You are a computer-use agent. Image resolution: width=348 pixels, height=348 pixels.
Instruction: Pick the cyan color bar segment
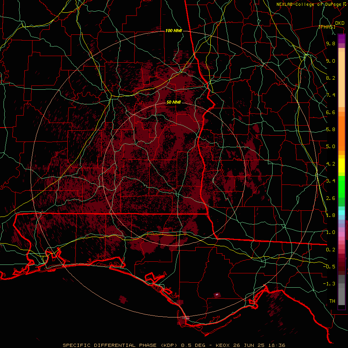tap(341, 213)
